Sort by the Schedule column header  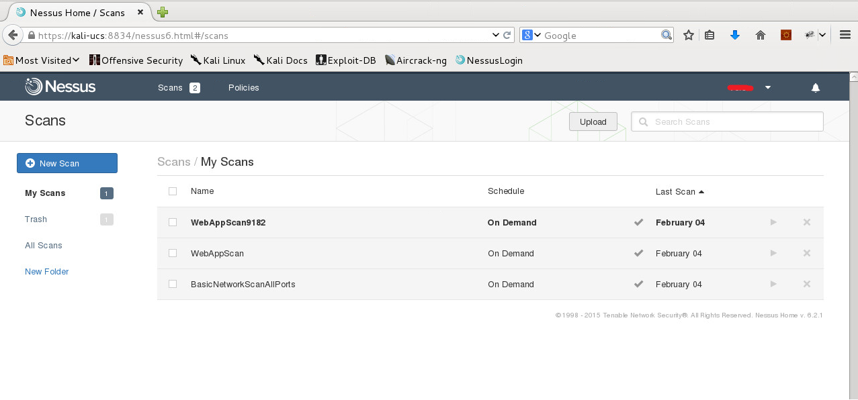pos(506,191)
